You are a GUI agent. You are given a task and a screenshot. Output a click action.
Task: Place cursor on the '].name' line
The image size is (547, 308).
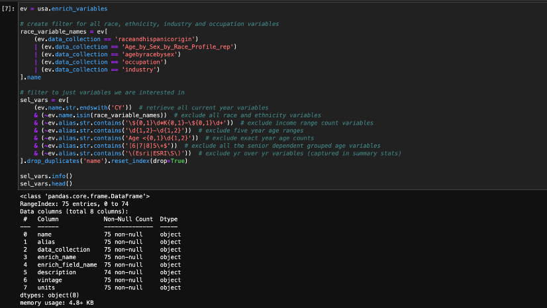[x=30, y=77]
